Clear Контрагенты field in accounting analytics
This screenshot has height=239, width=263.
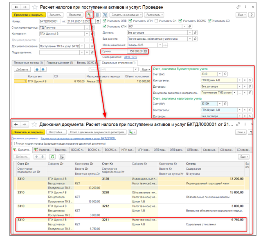pyautogui.click(x=245, y=80)
